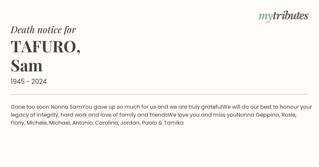Viewport: 319px width, 167px height.
Task: Click the horizontal divider line
Action: pyautogui.click(x=159, y=94)
